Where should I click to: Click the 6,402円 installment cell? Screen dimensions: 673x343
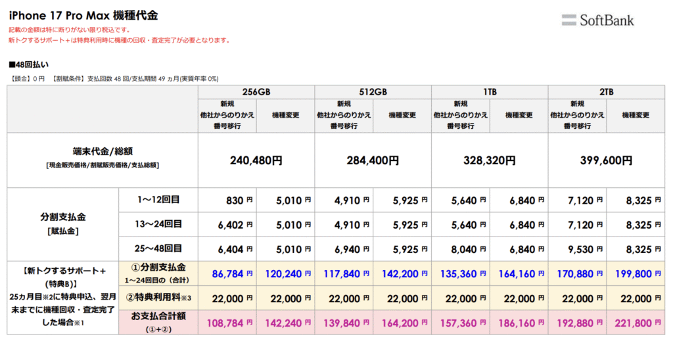coord(231,224)
